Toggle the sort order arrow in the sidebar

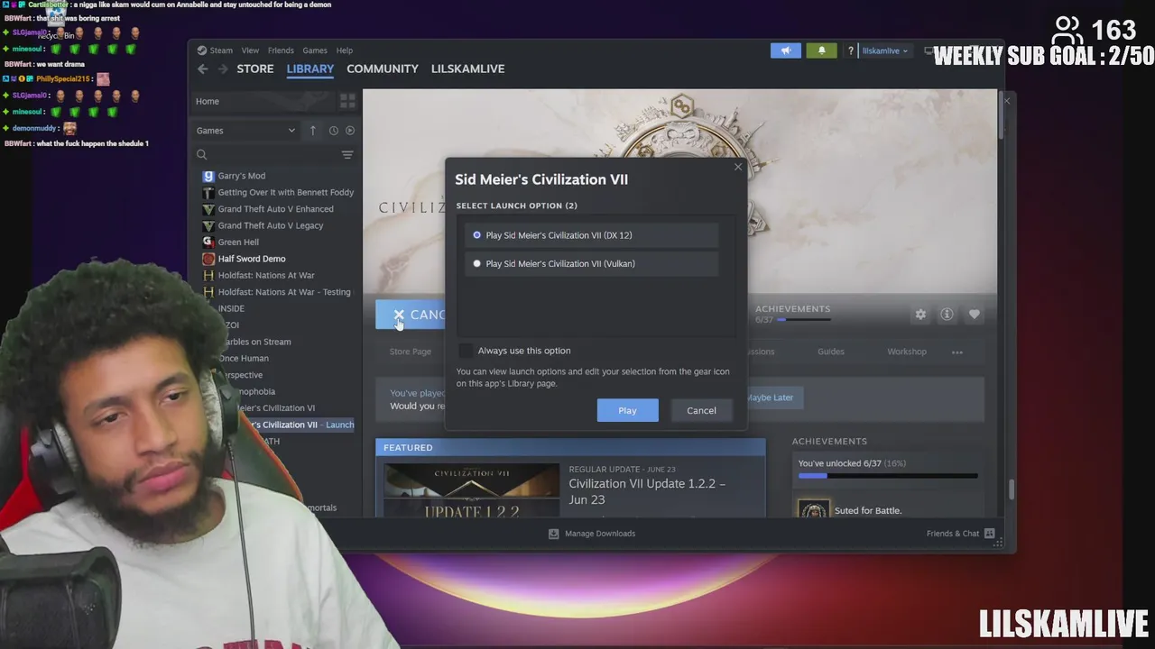point(313,131)
